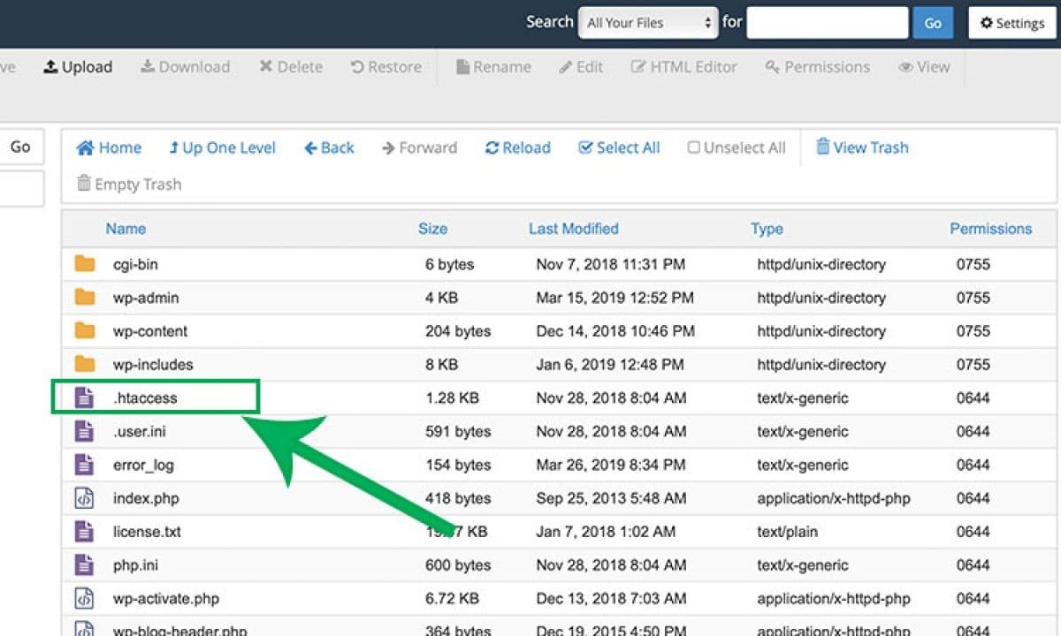The image size is (1061, 636).
Task: Click the Home navigation icon
Action: pos(86,148)
